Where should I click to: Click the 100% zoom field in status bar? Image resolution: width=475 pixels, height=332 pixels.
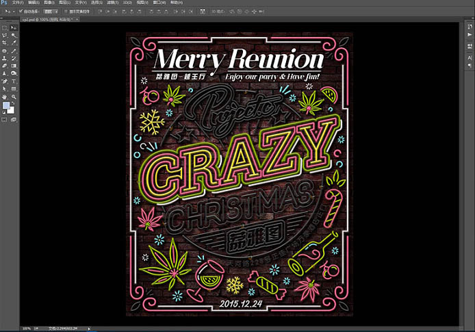pyautogui.click(x=26, y=329)
